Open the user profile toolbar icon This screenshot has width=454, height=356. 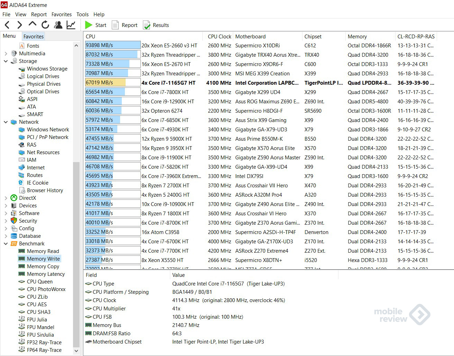click(58, 25)
